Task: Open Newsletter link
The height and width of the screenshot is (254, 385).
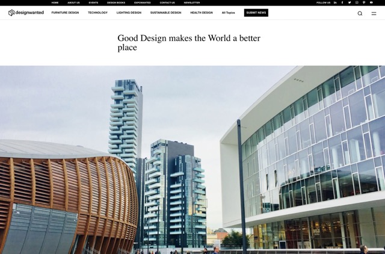Action: coord(192,2)
